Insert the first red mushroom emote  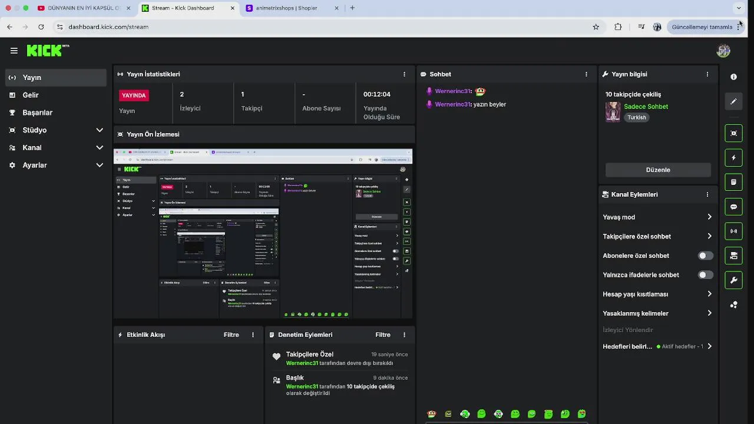click(432, 414)
